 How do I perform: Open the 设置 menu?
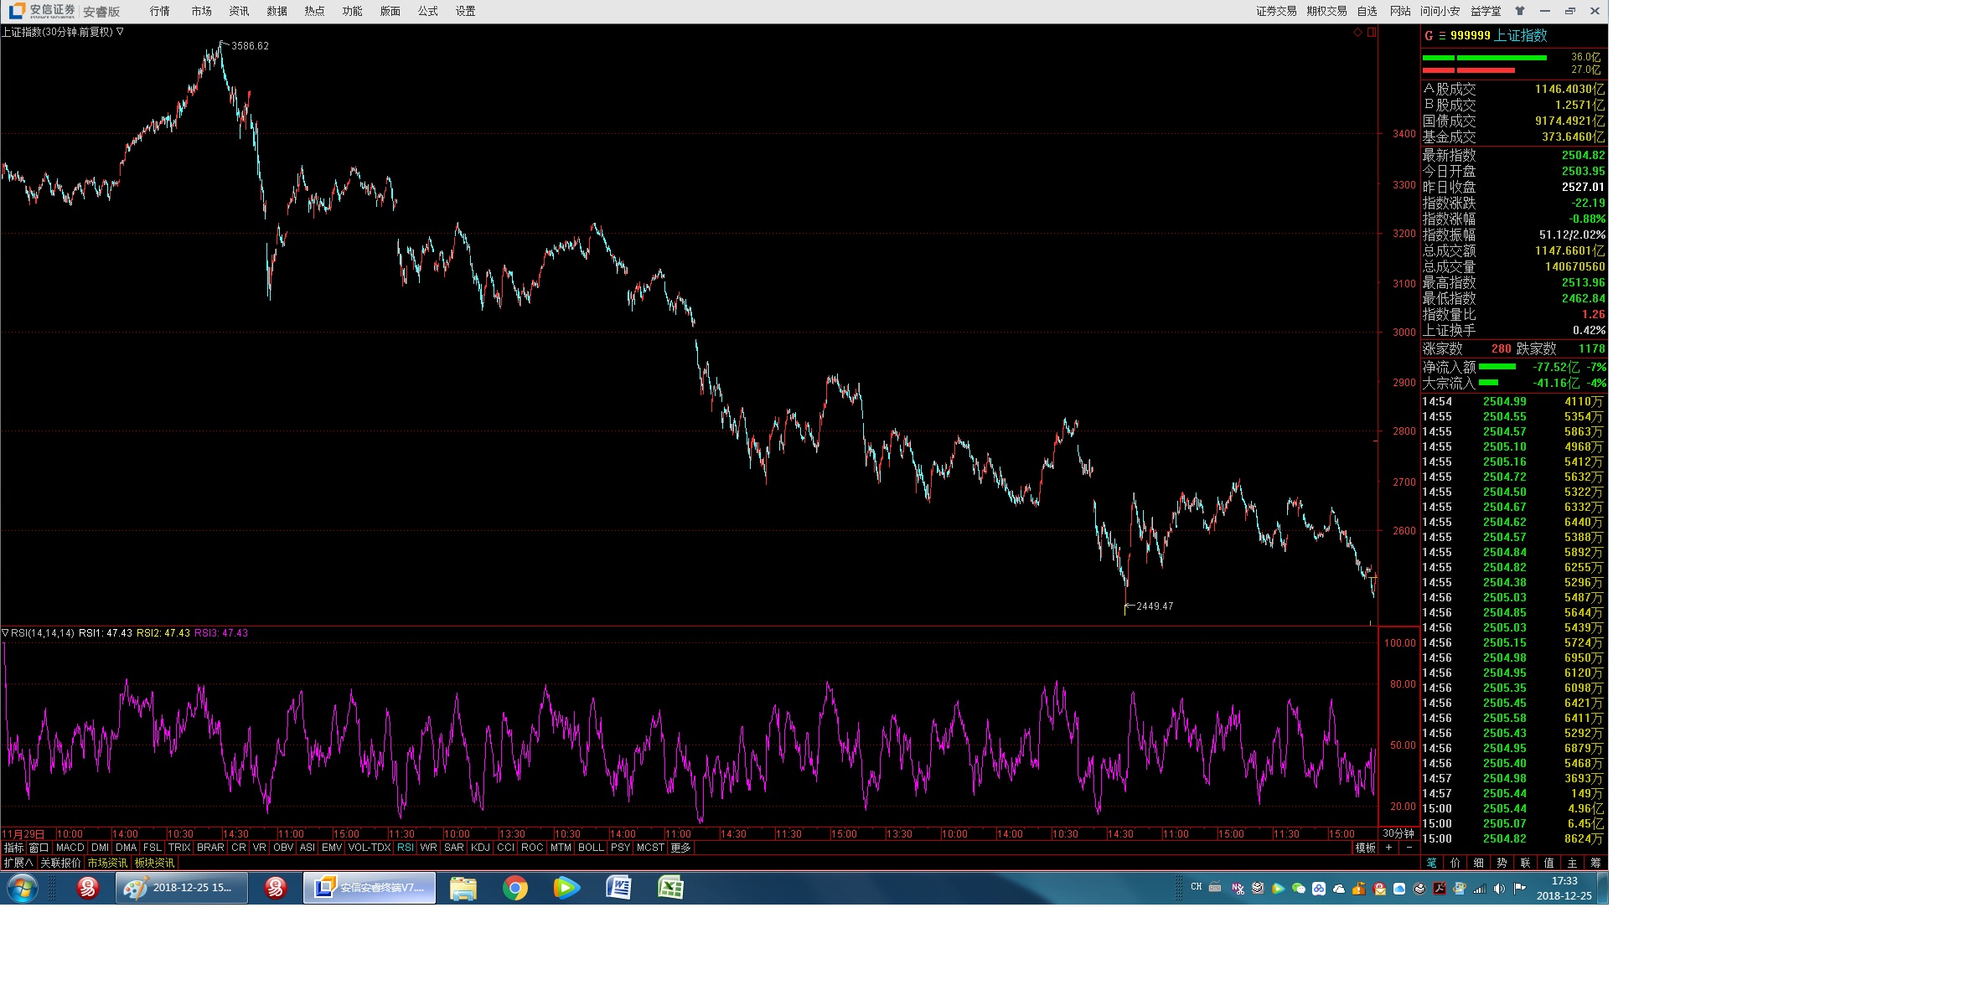click(x=465, y=11)
